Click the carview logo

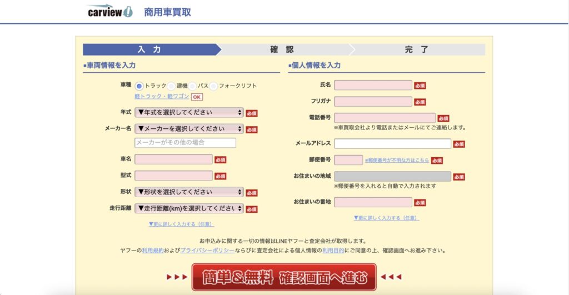(111, 11)
